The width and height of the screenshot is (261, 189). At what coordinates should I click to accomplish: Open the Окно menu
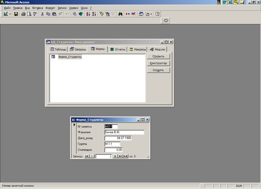(x=84, y=8)
